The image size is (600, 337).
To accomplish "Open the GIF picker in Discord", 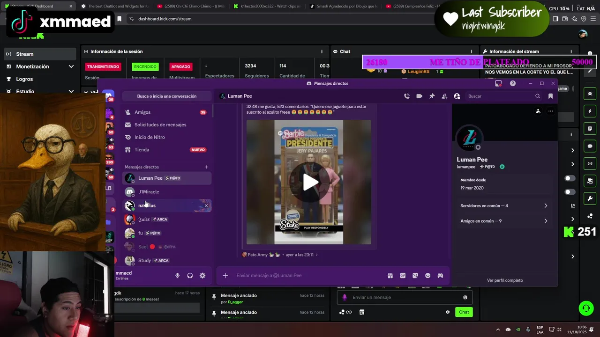I will pos(403,276).
